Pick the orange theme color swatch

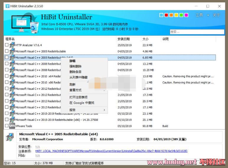tap(171, 15)
